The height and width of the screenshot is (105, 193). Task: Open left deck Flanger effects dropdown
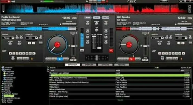[8, 38]
